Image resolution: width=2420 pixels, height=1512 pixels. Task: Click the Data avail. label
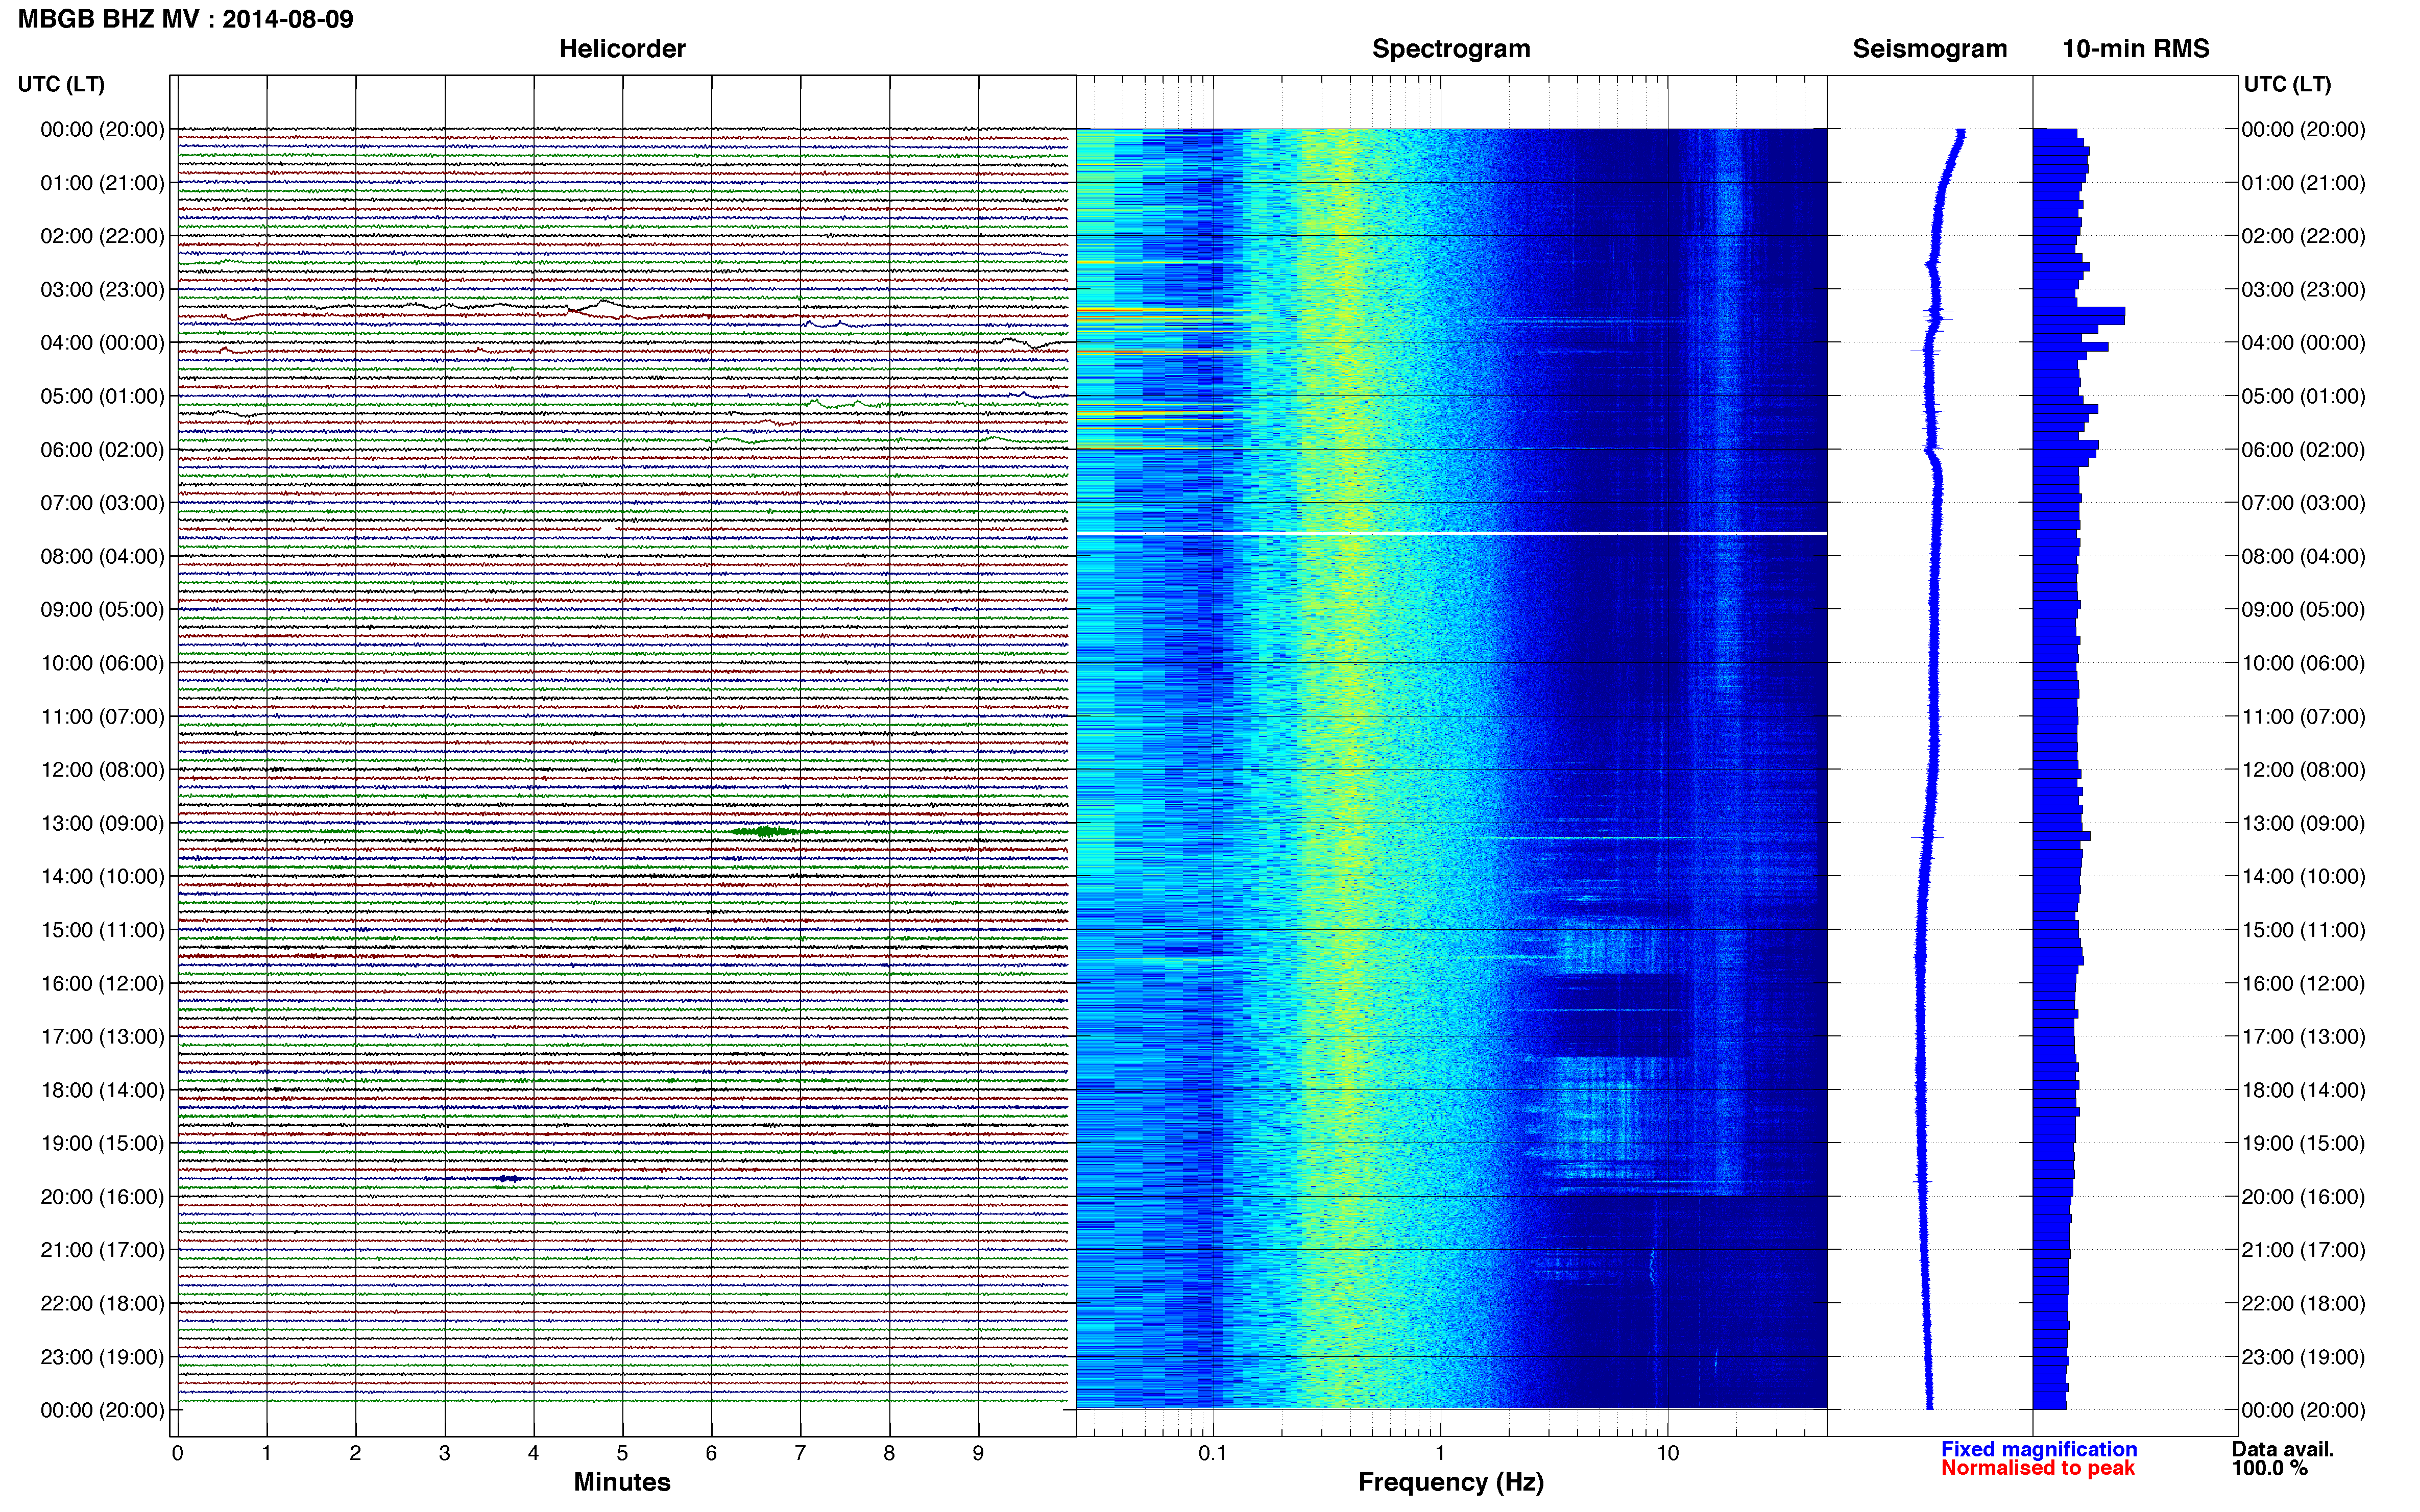click(x=2283, y=1449)
